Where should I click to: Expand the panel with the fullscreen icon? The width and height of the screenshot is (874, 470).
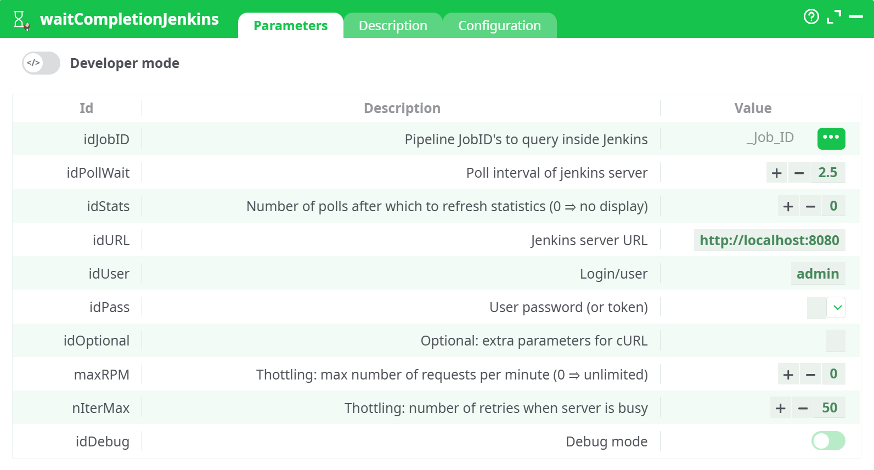pyautogui.click(x=833, y=17)
